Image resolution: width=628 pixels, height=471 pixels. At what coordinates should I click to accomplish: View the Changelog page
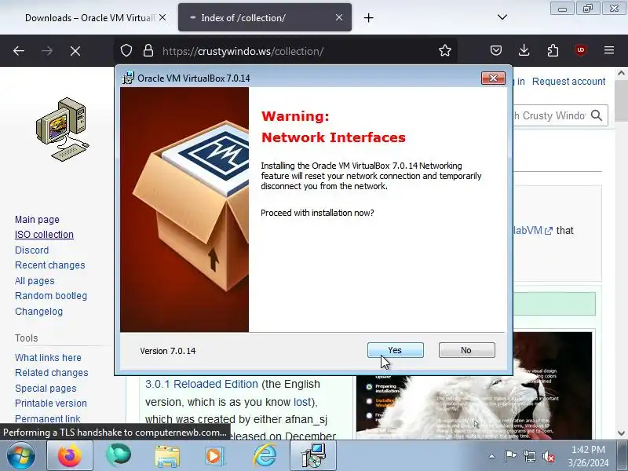[38, 311]
